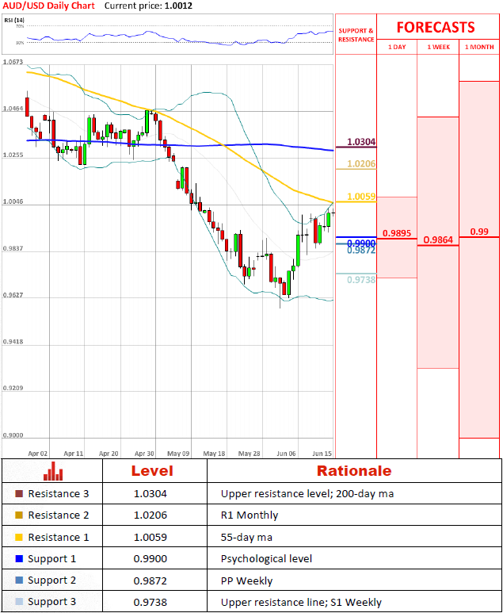This screenshot has width=503, height=613.
Task: Click the Support 3 light blue color swatch
Action: coord(18,602)
